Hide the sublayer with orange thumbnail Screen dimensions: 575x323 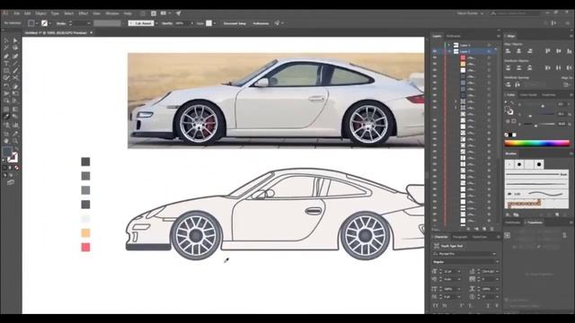pyautogui.click(x=435, y=64)
